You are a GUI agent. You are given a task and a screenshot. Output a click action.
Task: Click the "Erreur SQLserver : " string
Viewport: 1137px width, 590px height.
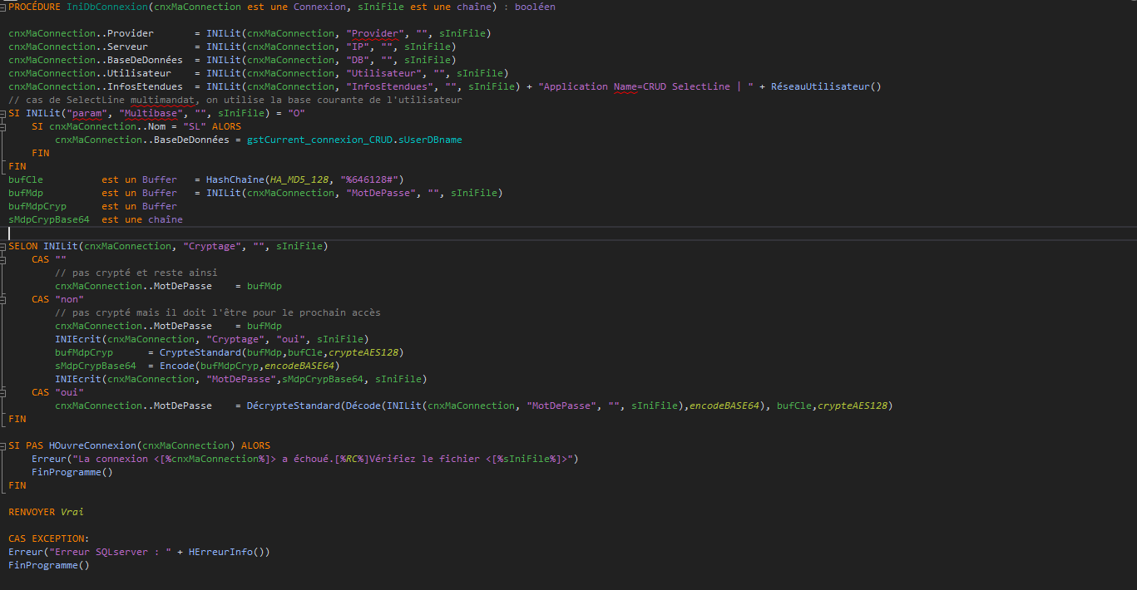coord(110,552)
